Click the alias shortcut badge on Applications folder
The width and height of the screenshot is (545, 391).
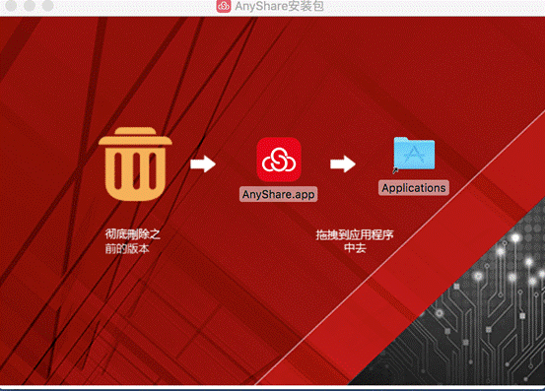[395, 170]
